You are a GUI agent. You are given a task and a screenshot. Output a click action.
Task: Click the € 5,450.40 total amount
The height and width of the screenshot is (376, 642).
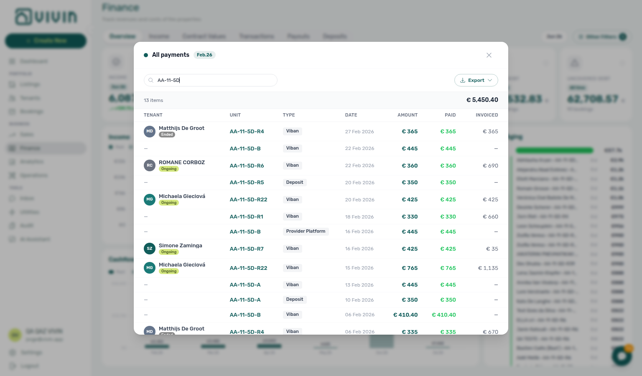tap(482, 100)
